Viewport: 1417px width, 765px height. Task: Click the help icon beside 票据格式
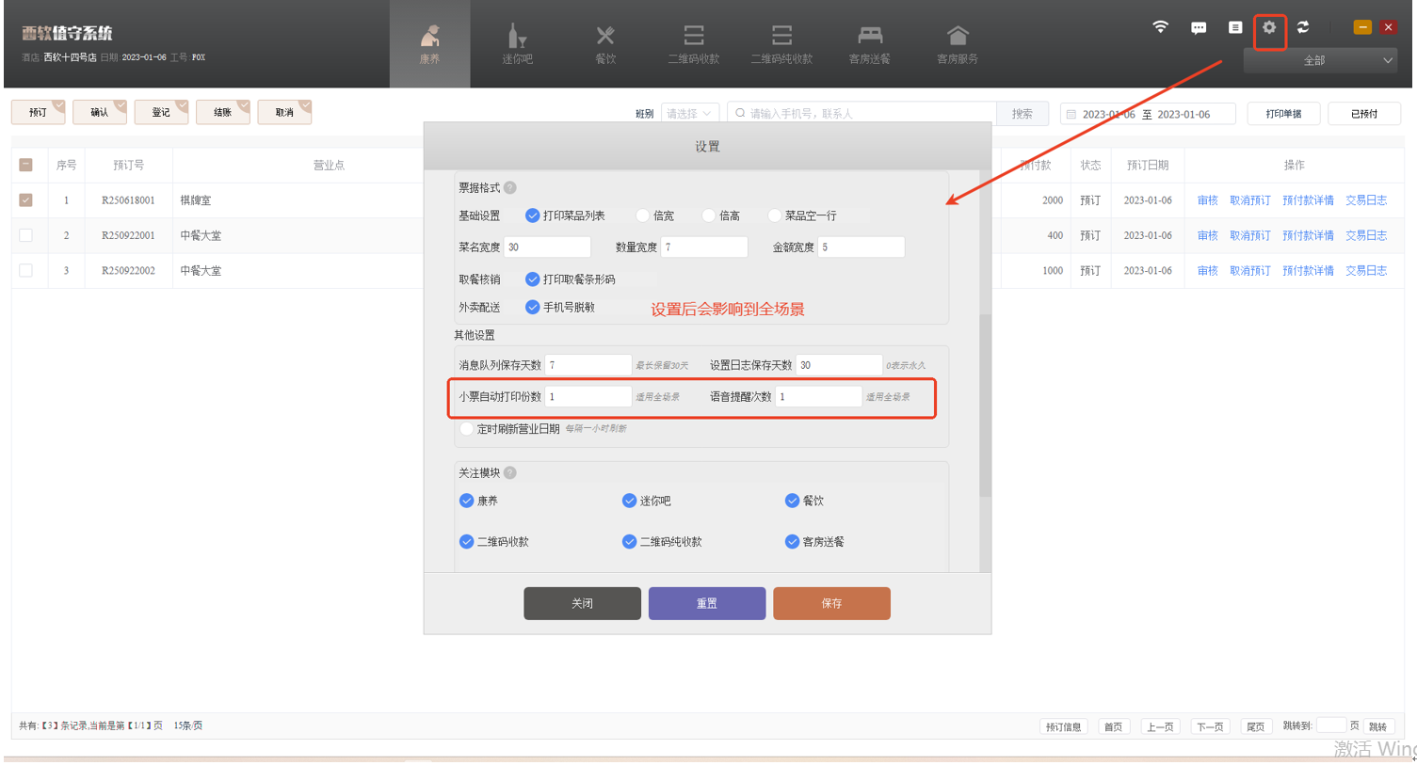pyautogui.click(x=510, y=188)
